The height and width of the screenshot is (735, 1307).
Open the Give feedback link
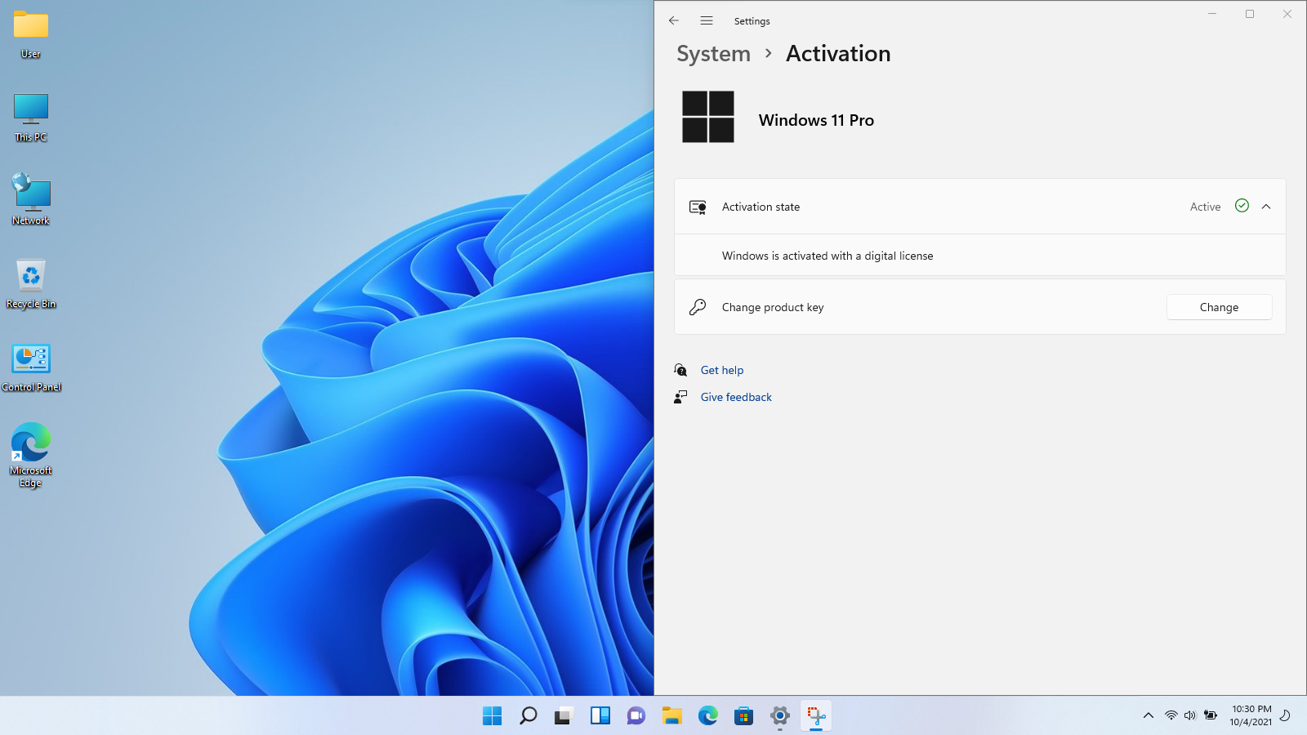[x=736, y=397]
